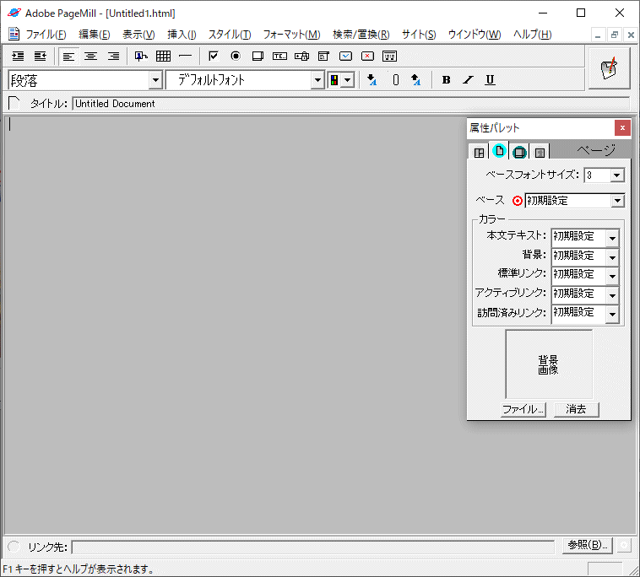This screenshot has height=577, width=640.
Task: Toggle underline text formatting
Action: [x=490, y=80]
